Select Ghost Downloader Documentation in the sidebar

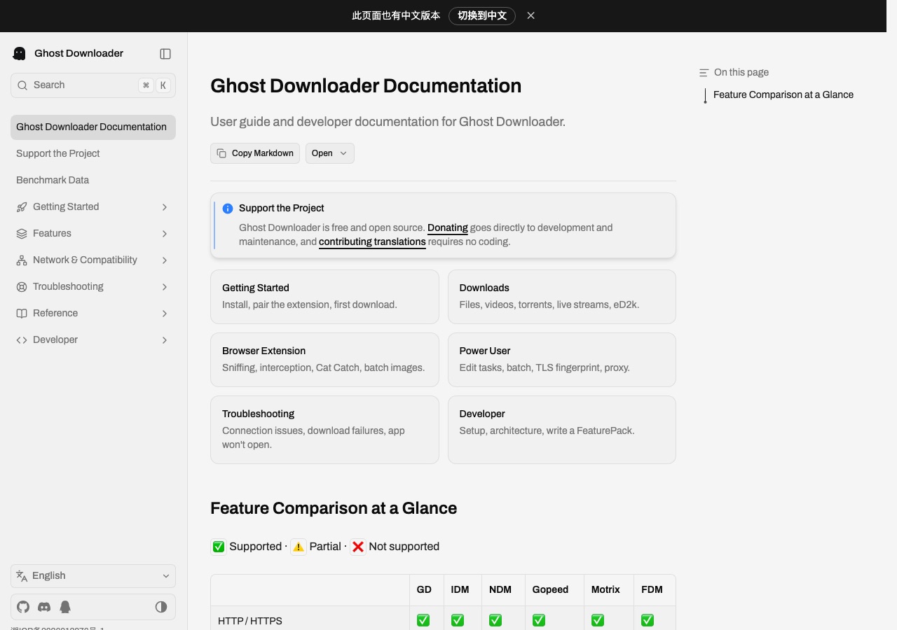coord(93,127)
